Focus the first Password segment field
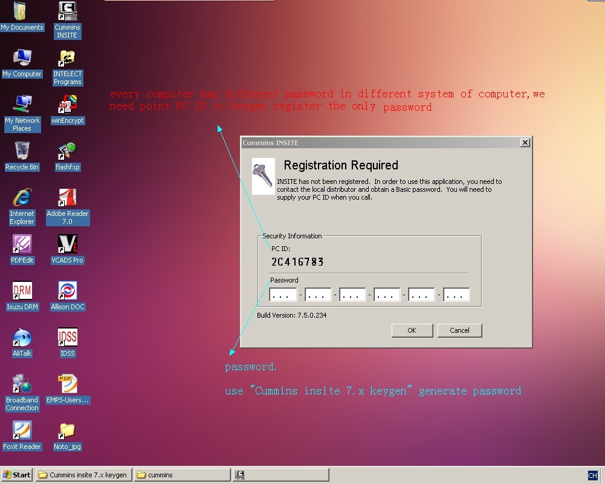 point(283,295)
